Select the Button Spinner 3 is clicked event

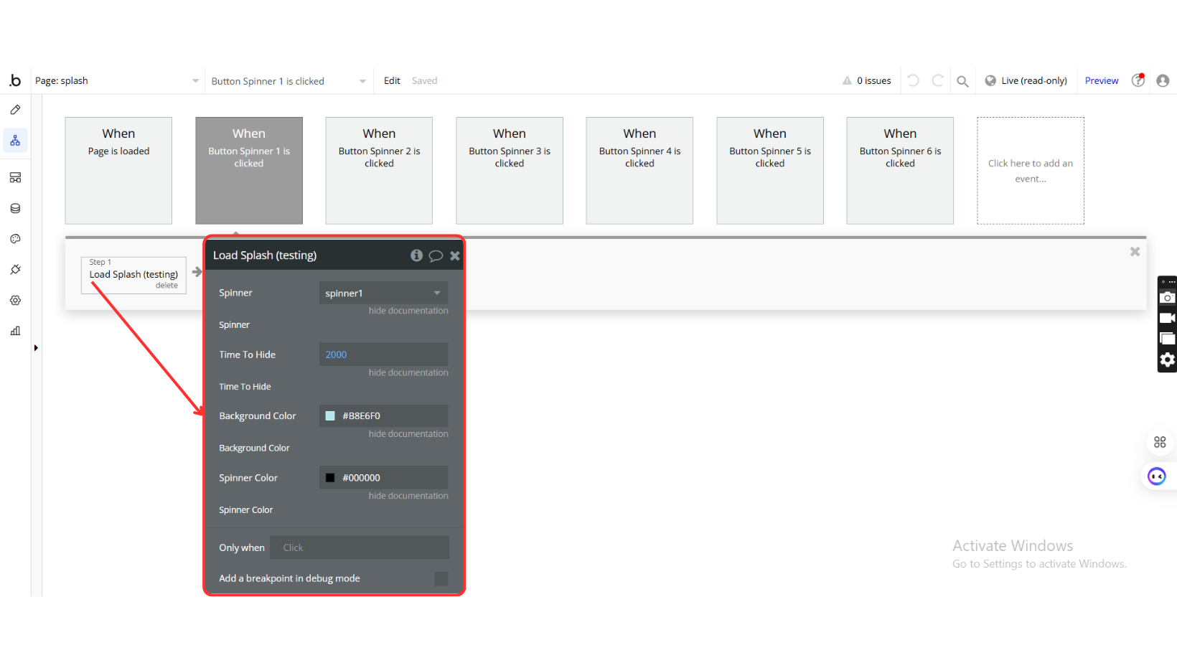(510, 171)
